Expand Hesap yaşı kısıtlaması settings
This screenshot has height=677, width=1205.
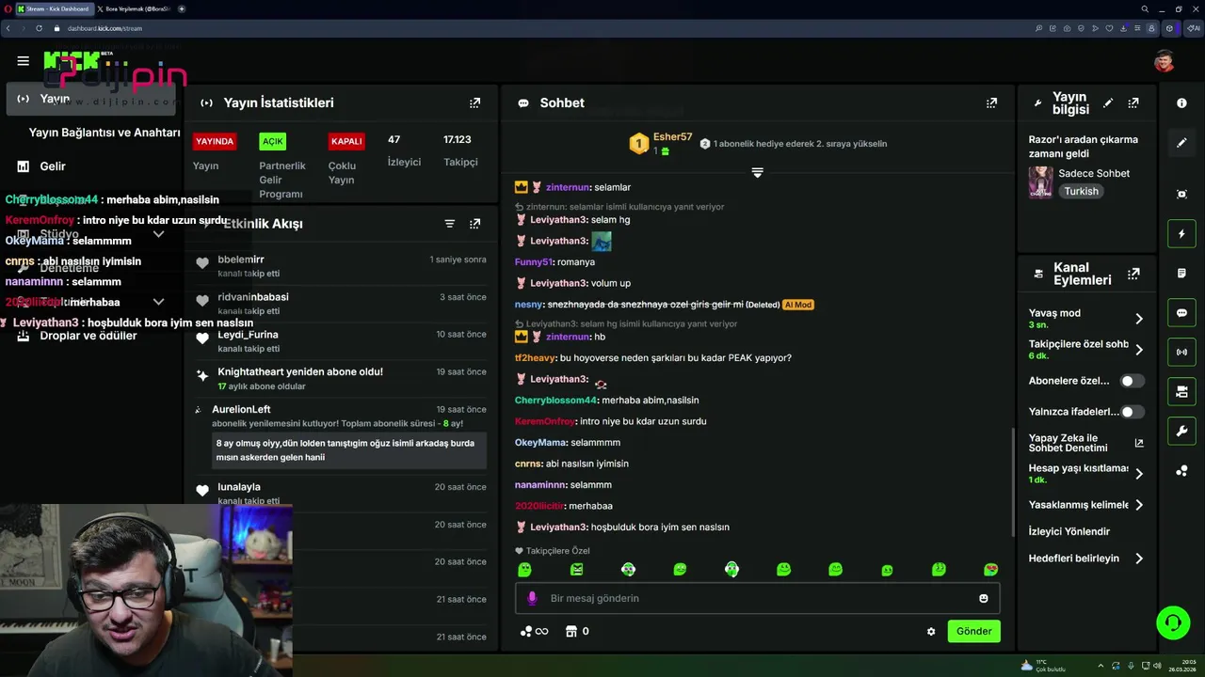1138,474
